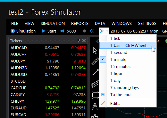Click CADJPY ask price 97.238
Viewport: 167px width, 118px height.
79,95
